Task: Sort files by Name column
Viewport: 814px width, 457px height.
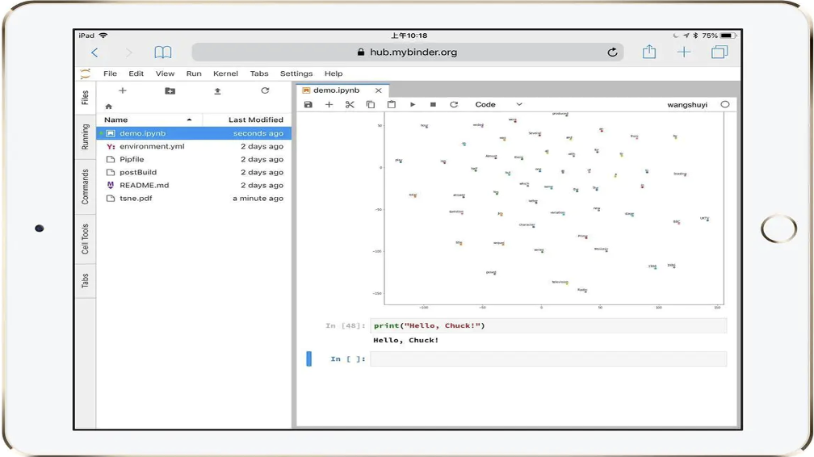Action: click(x=148, y=119)
